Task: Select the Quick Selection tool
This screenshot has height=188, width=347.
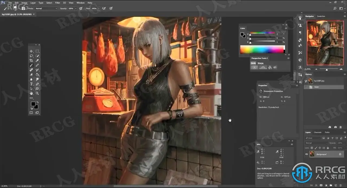Action: point(37,56)
